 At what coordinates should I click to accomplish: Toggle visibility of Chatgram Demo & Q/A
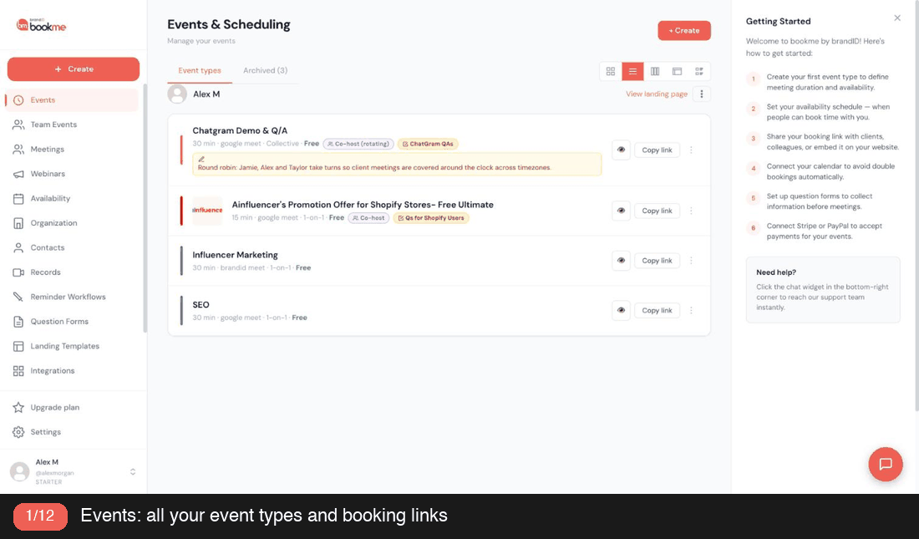[622, 150]
